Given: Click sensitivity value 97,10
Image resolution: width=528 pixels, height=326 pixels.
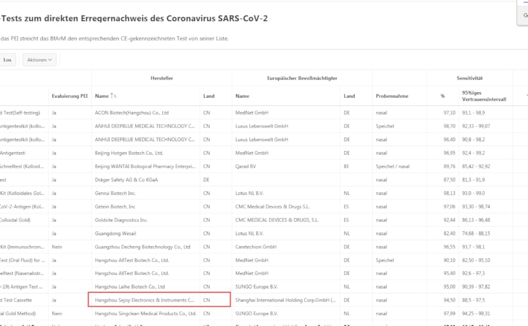Looking at the screenshot, I should pyautogui.click(x=449, y=113).
